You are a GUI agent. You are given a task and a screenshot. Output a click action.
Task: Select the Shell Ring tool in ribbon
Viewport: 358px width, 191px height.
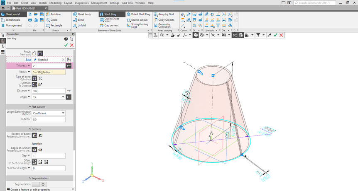click(112, 15)
